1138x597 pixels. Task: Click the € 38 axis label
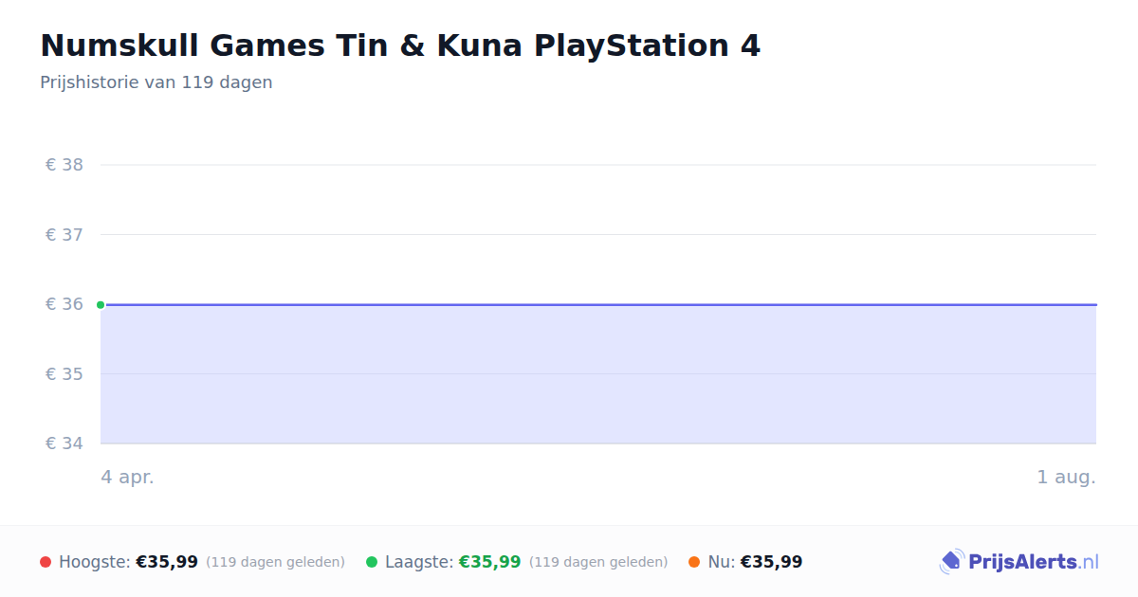64,165
